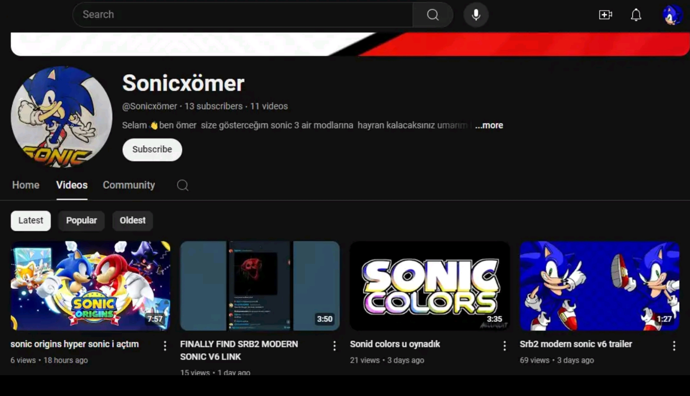Click title 'FINALLY FIND SRB2 MODERN SONIC V6 LINK'
Image resolution: width=690 pixels, height=396 pixels.
click(239, 350)
